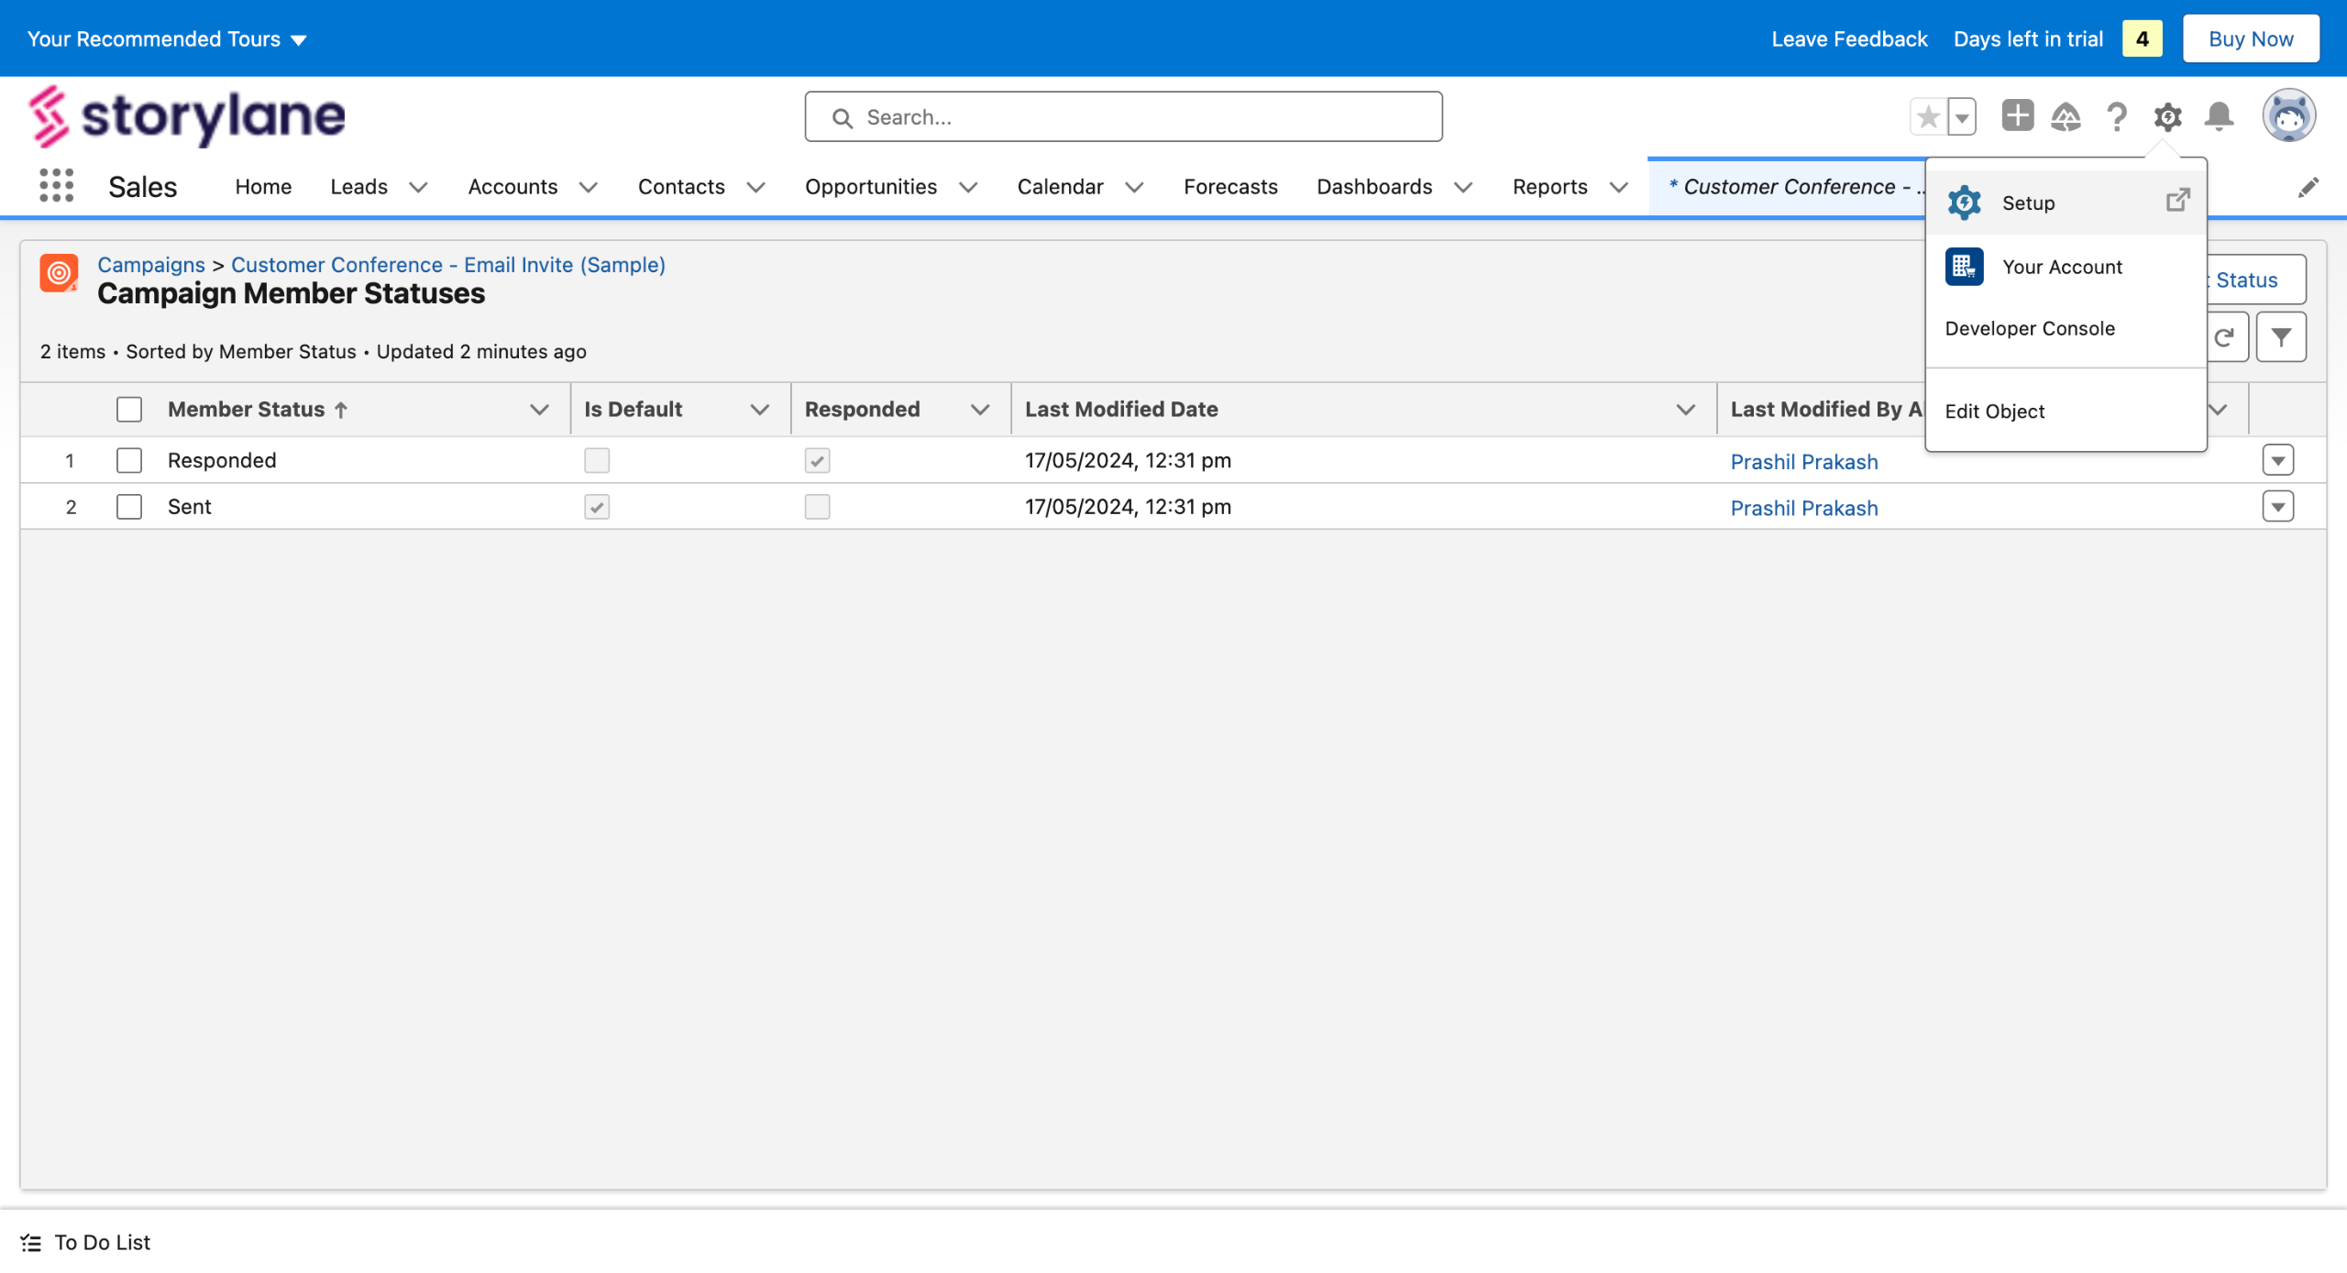Open row actions dropdown for Sent row
Viewport: 2347px width, 1273px height.
point(2277,507)
